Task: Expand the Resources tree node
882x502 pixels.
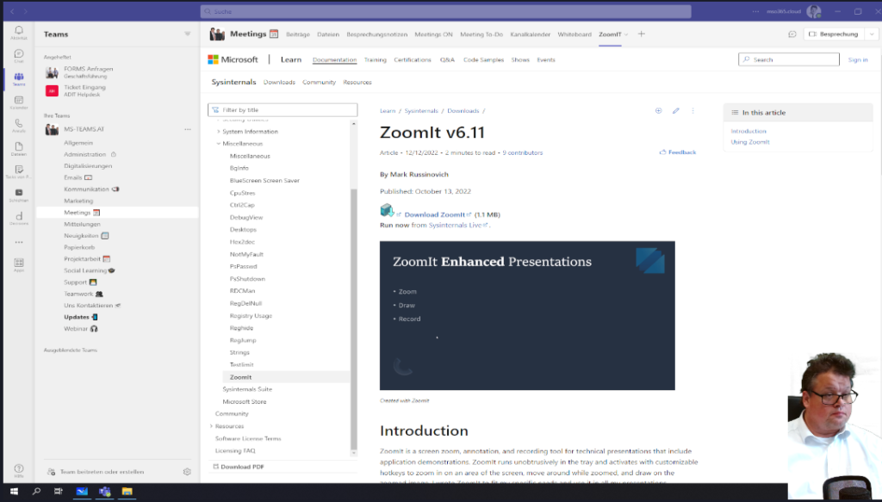Action: click(212, 426)
